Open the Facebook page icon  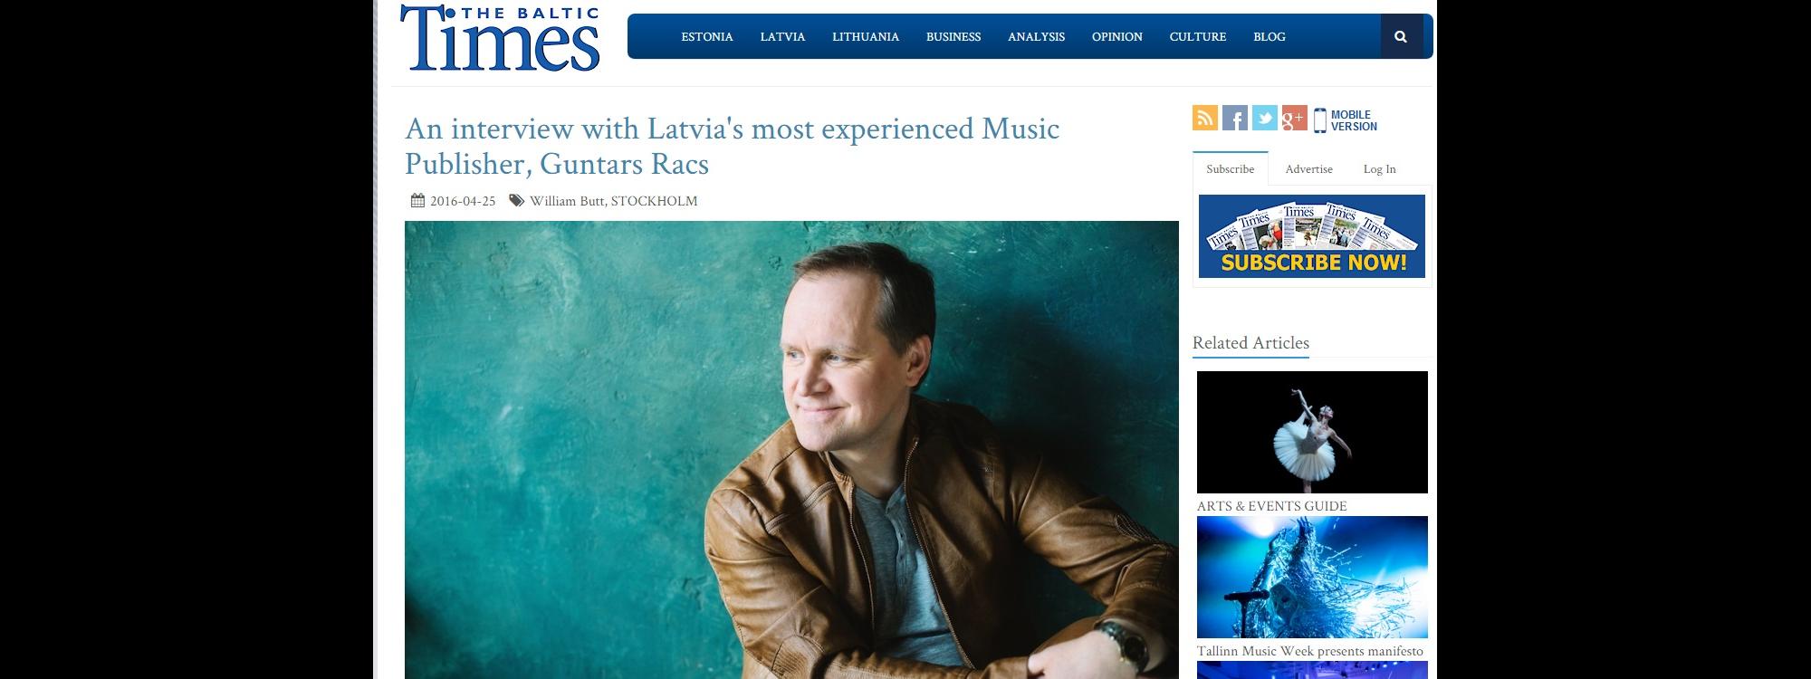[x=1235, y=119]
